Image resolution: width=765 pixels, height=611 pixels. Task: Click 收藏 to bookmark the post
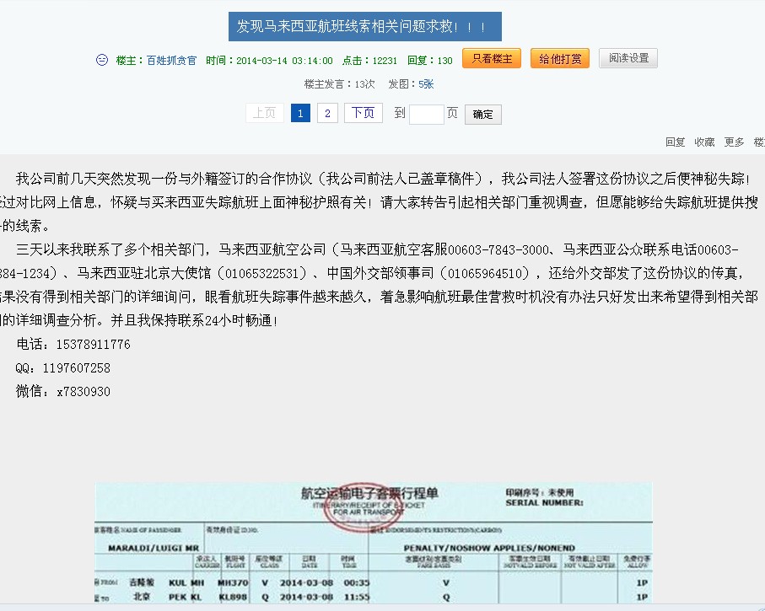tap(704, 142)
